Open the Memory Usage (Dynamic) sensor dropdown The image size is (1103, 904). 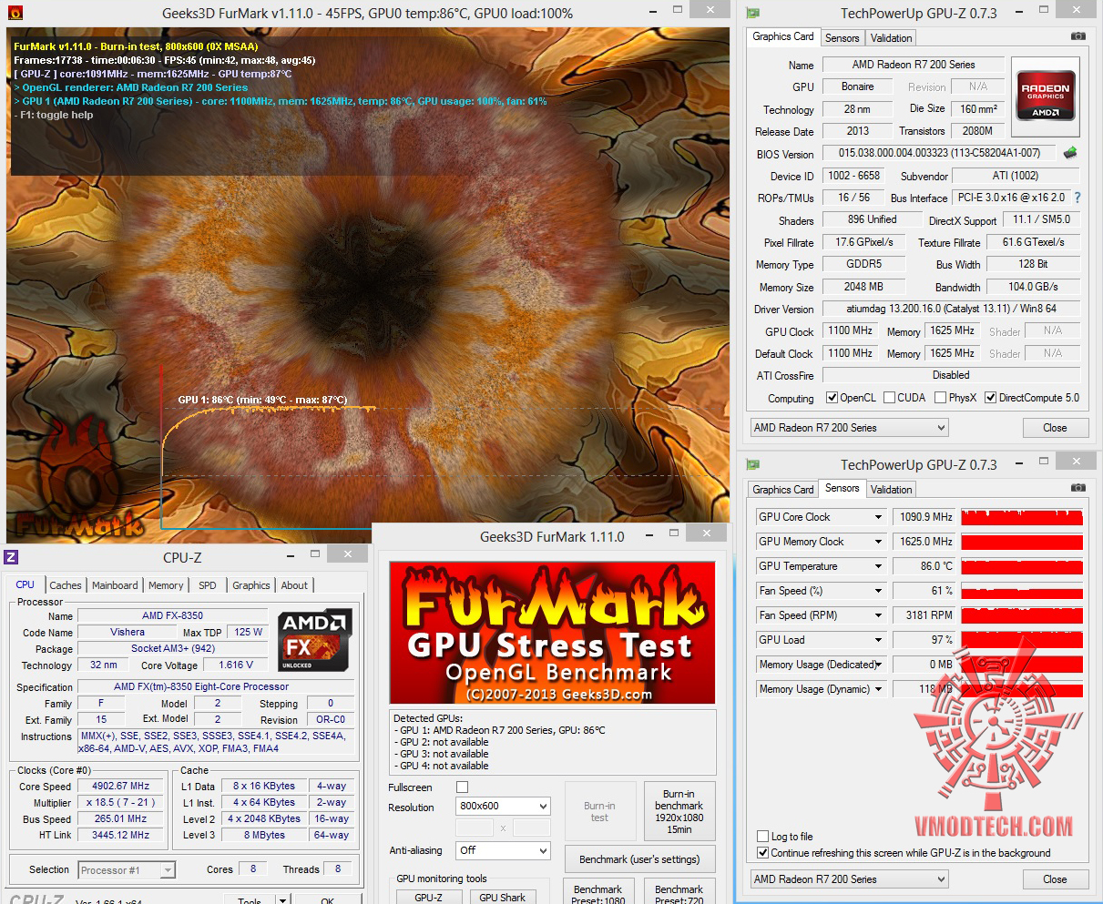click(878, 689)
